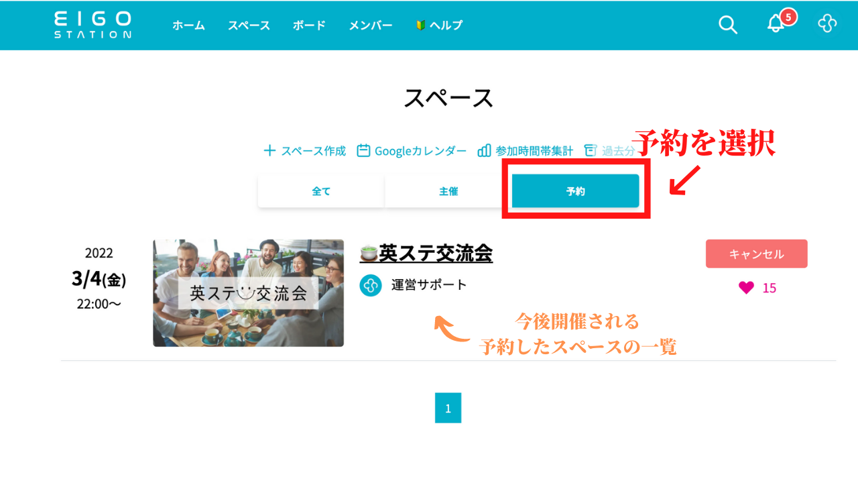The width and height of the screenshot is (858, 483).
Task: Switch to the 主催 tab
Action: [x=448, y=191]
